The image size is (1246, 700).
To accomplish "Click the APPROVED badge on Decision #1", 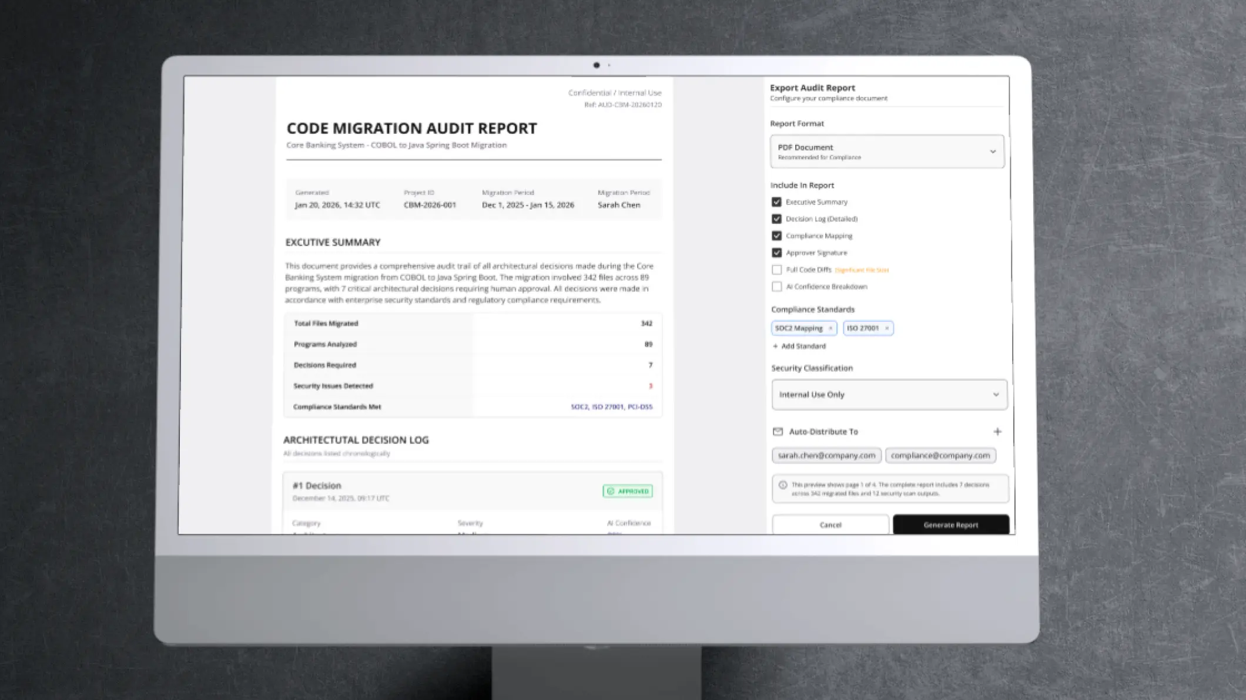I will coord(627,490).
